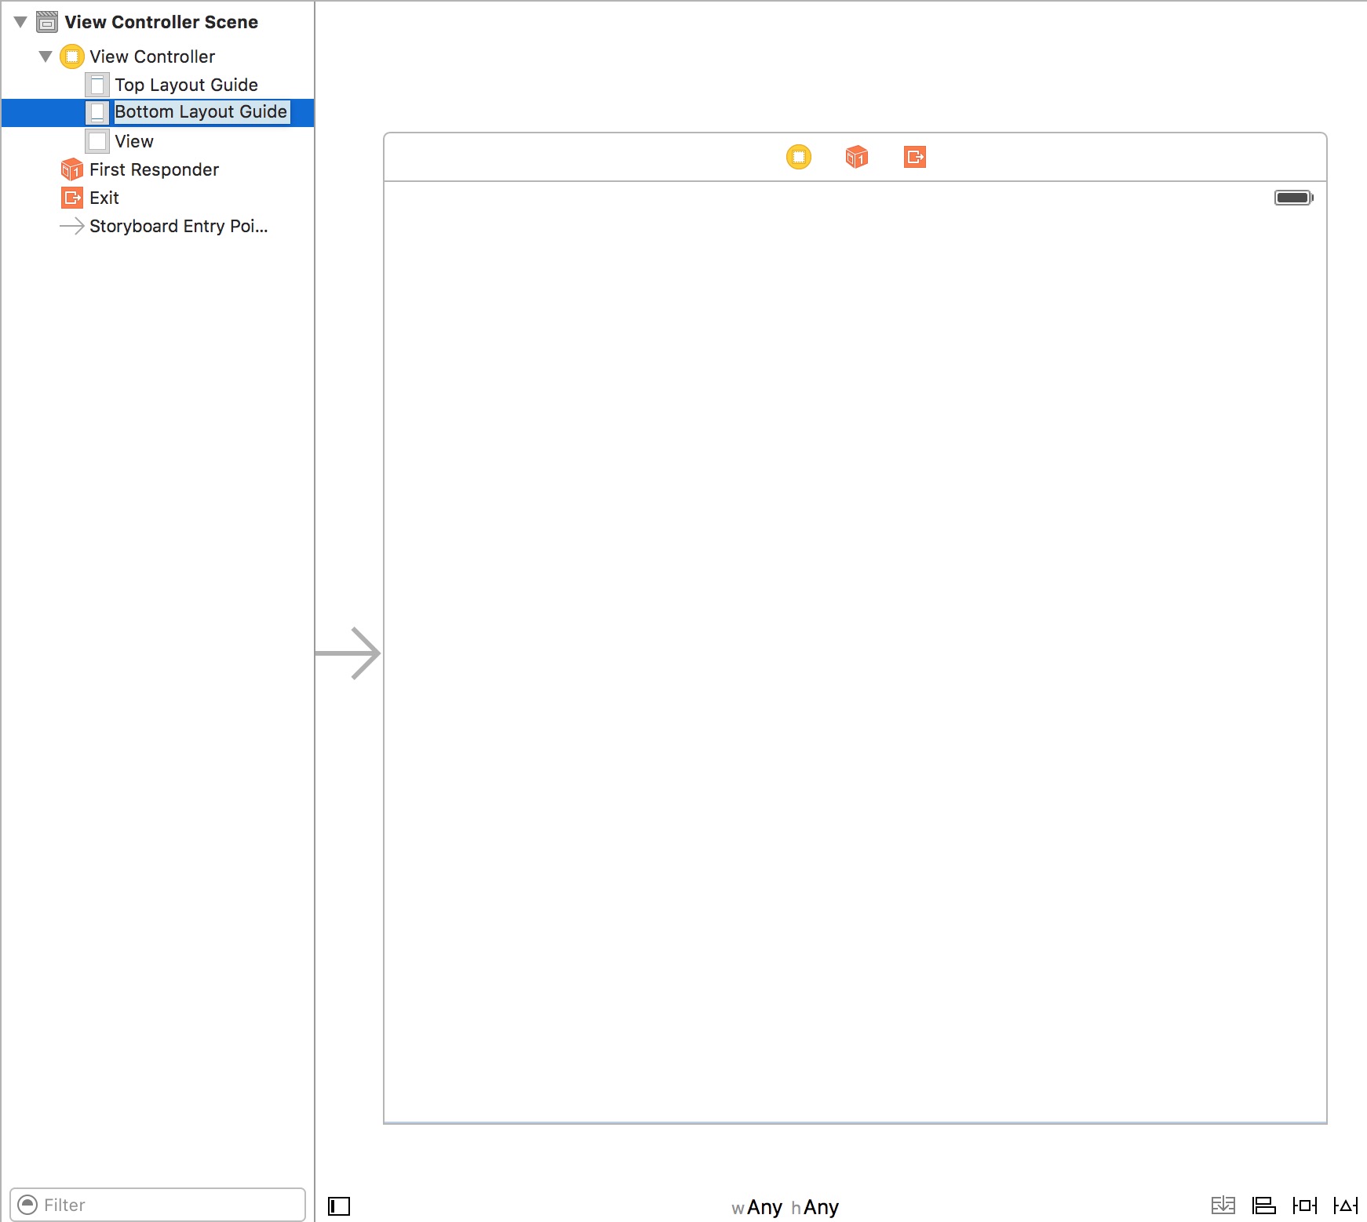Open the wAny hAny size class control
Image resolution: width=1367 pixels, height=1222 pixels.
(x=785, y=1207)
